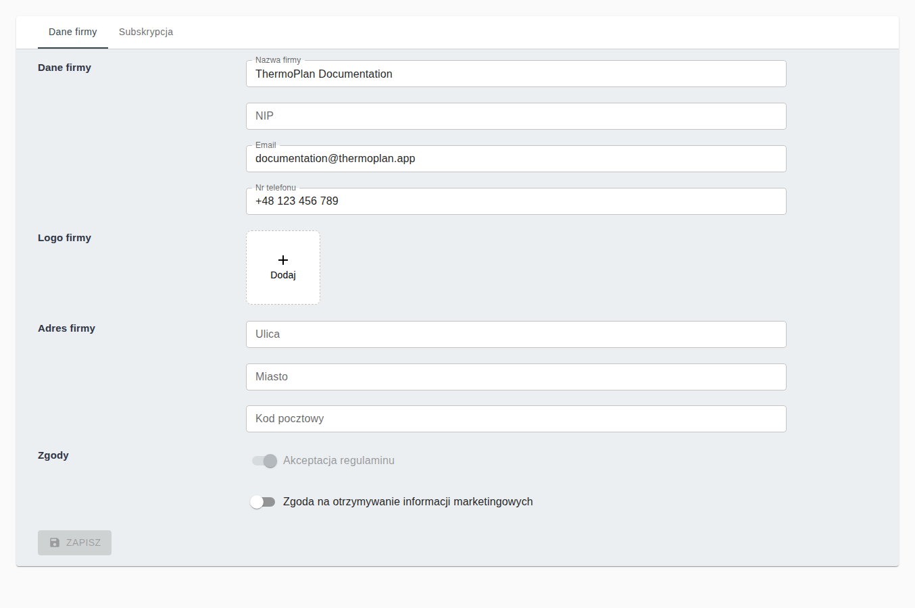Image resolution: width=915 pixels, height=608 pixels.
Task: Focus the Nazwa firmy input field
Action: pos(516,74)
